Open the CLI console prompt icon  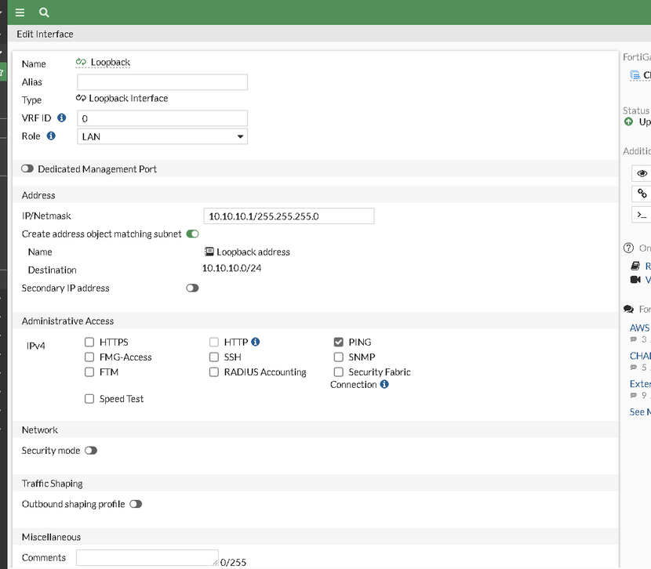click(642, 215)
